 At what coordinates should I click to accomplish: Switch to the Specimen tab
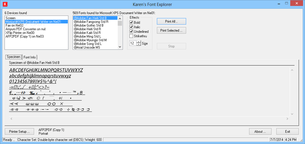pos(14,57)
